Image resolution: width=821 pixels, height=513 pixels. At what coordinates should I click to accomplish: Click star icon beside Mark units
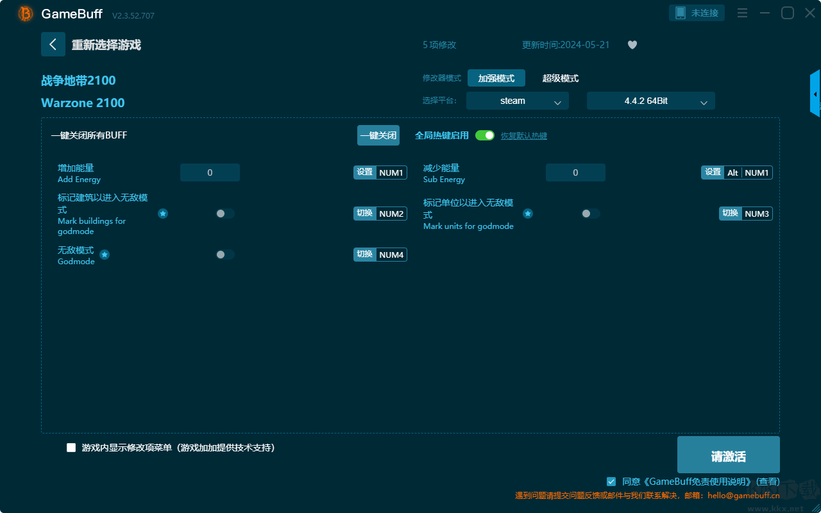click(528, 214)
